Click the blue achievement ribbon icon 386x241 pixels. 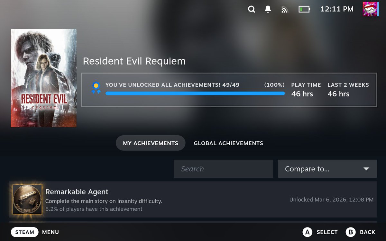(96, 88)
